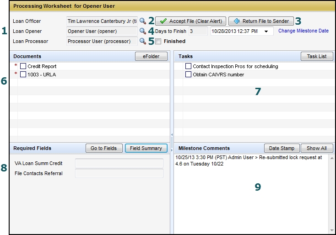Click the Return File to Sender button
The height and width of the screenshot is (235, 336).
tap(261, 21)
